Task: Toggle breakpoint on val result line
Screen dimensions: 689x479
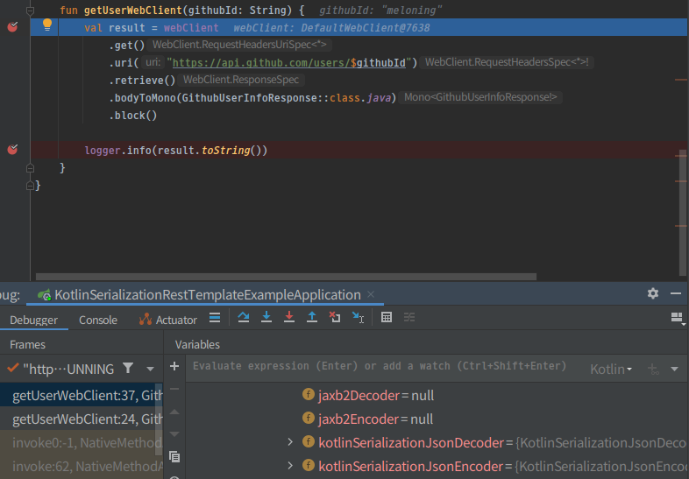Action: point(13,27)
